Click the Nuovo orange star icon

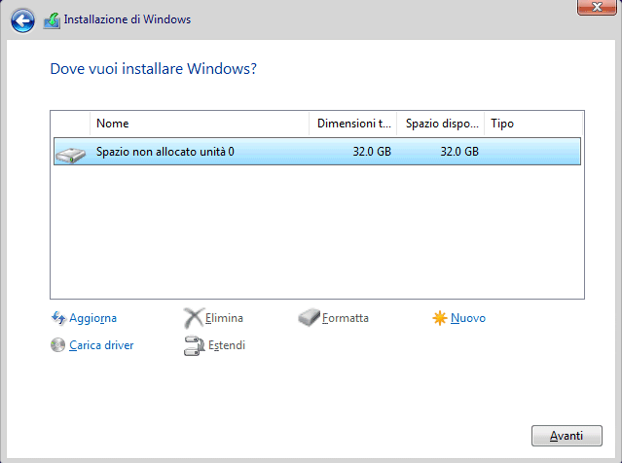point(440,318)
